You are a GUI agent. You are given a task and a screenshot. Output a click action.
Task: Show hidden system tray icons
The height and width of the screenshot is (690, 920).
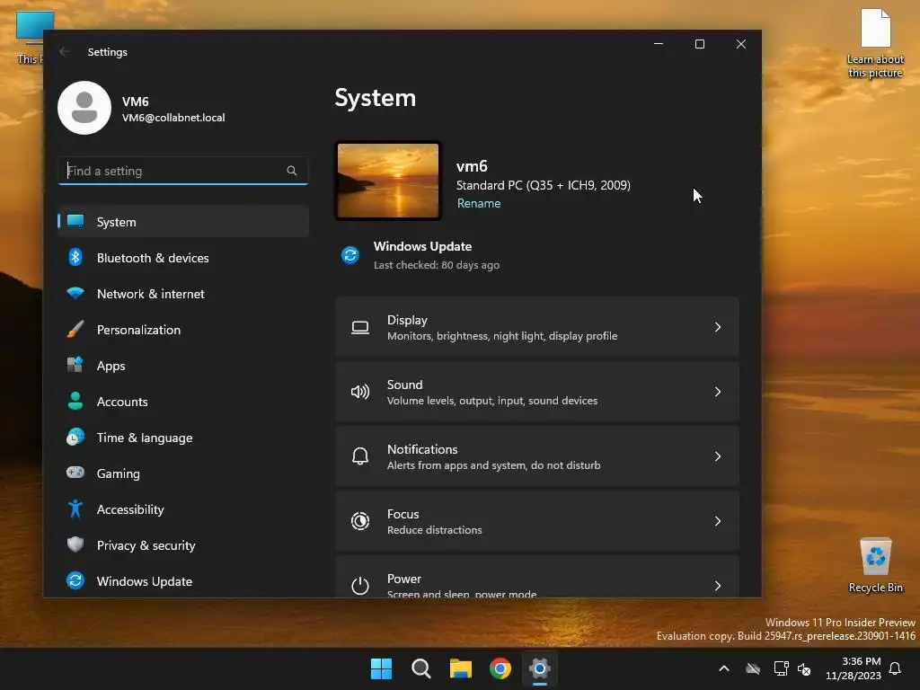724,668
